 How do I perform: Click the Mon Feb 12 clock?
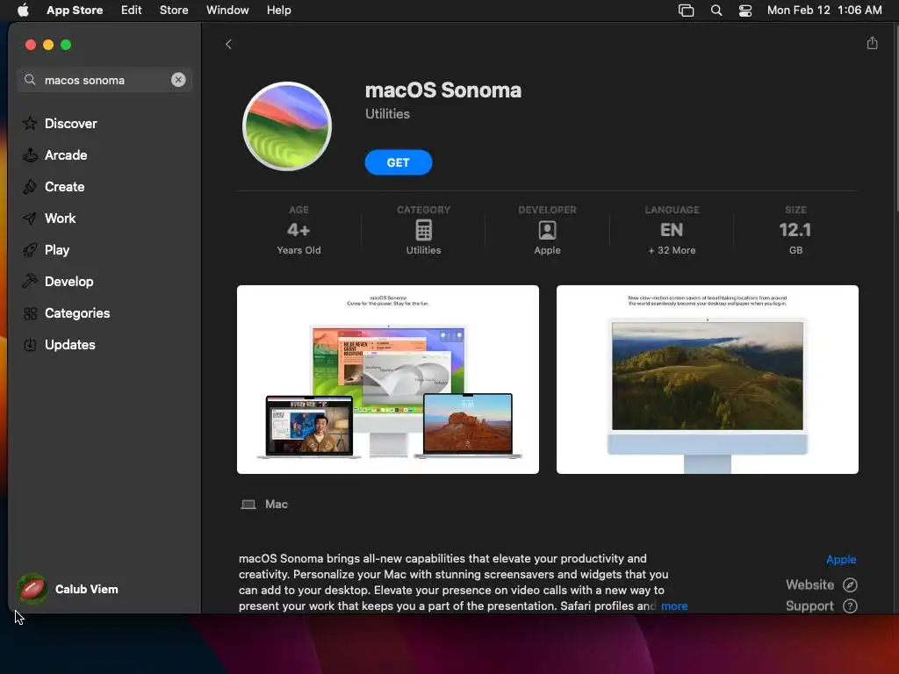coord(824,10)
